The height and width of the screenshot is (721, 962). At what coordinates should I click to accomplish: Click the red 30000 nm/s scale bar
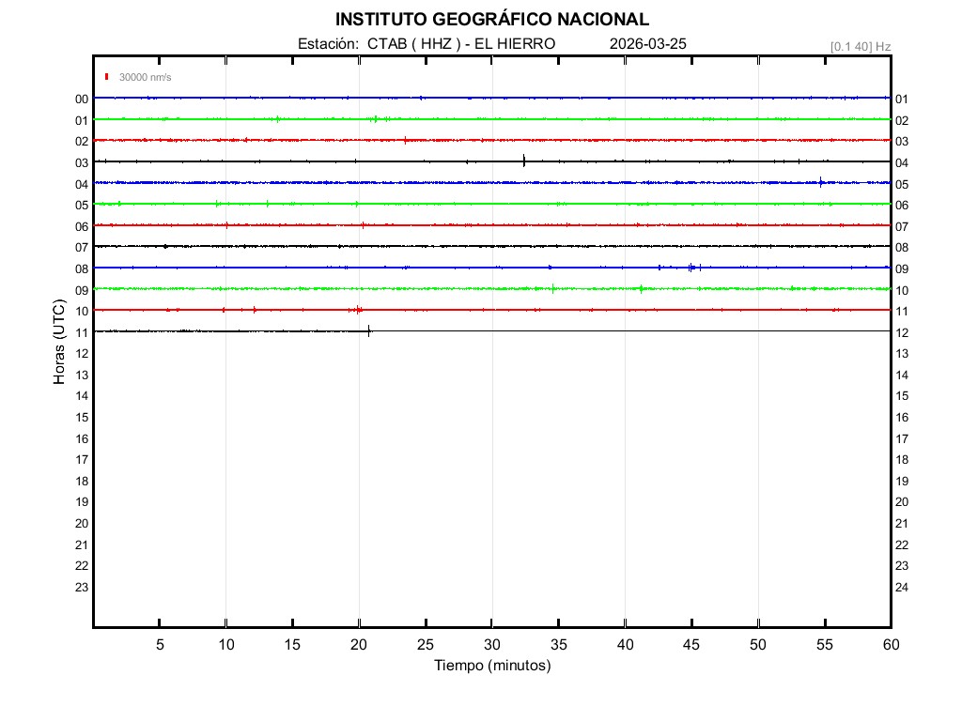107,77
